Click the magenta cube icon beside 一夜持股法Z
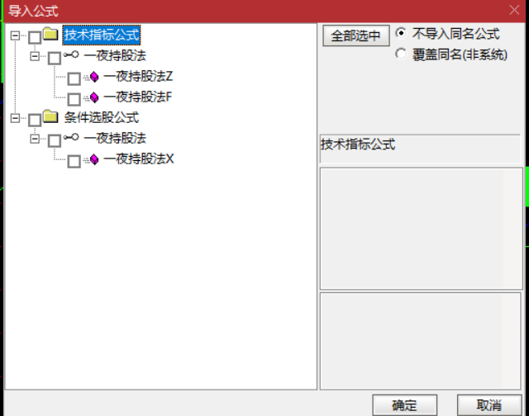This screenshot has width=529, height=416. click(x=94, y=77)
